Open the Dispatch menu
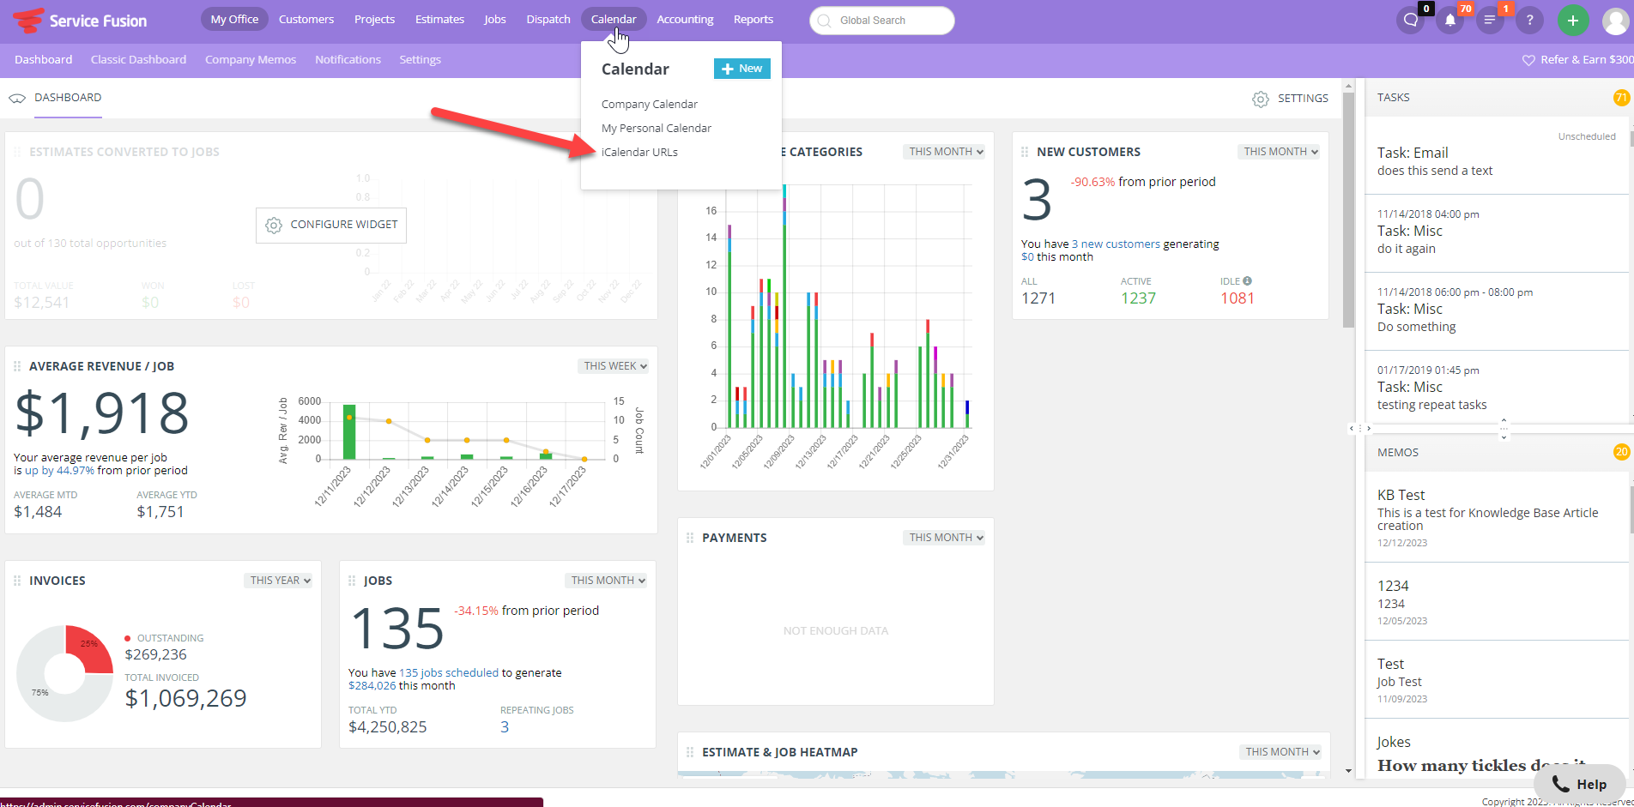 (x=548, y=19)
